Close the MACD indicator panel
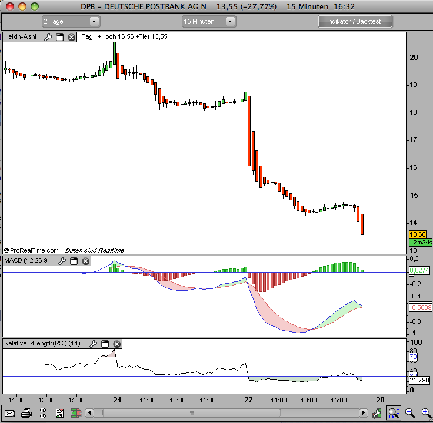 tap(86, 261)
